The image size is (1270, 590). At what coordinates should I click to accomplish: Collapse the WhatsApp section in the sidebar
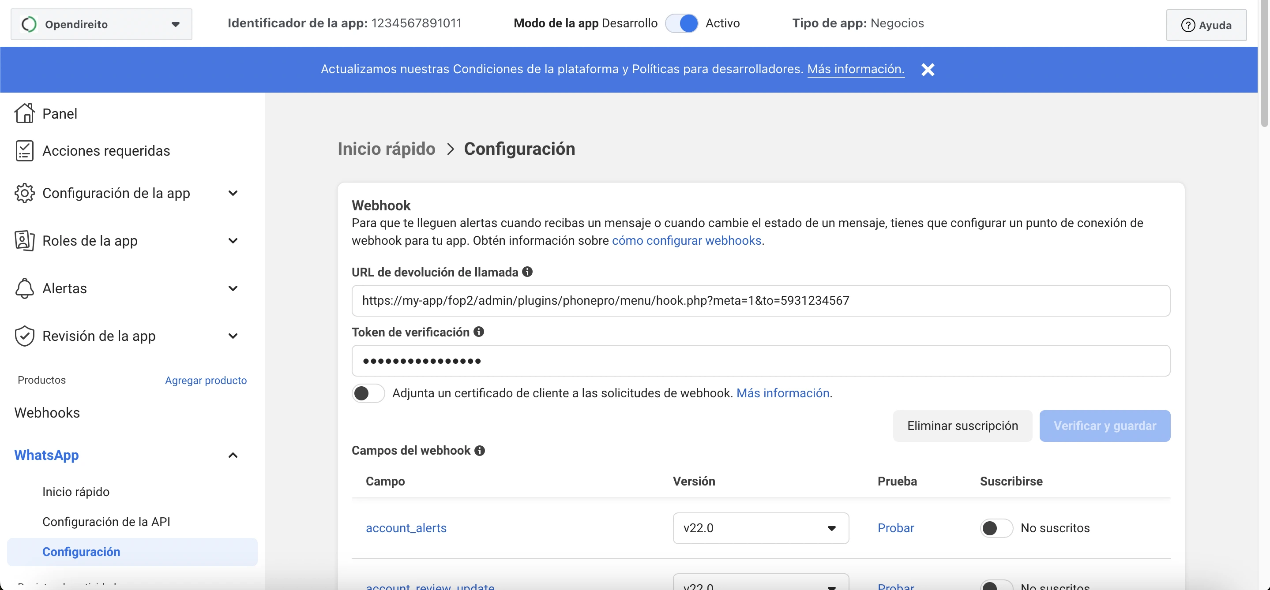(x=232, y=455)
